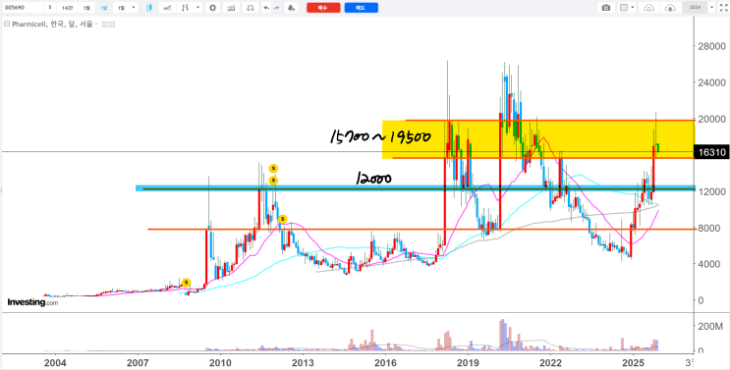Select the candlestick chart style icon
Screen dimensions: 730x370
(149, 8)
